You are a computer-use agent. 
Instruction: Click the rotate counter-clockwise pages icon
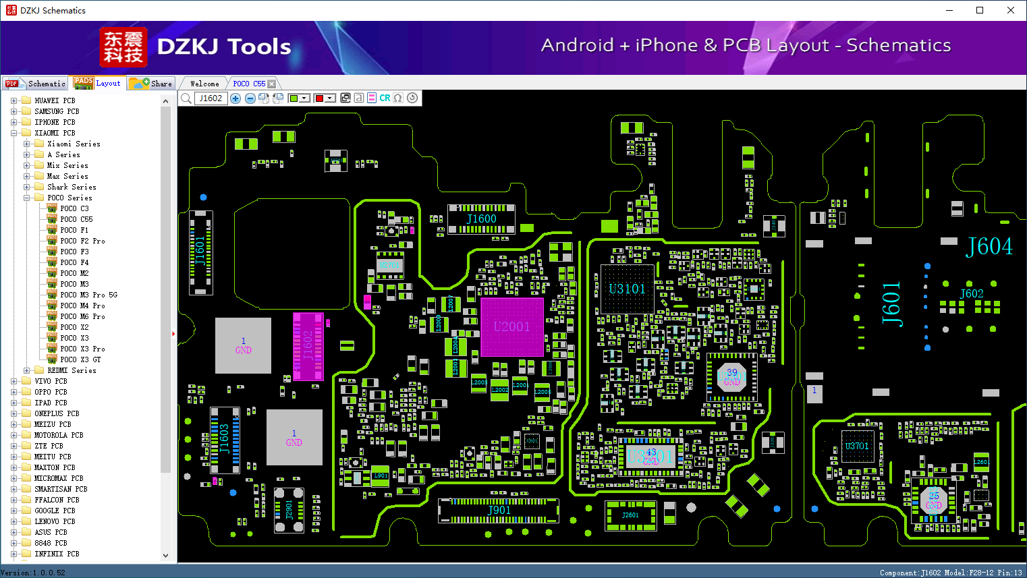[278, 98]
